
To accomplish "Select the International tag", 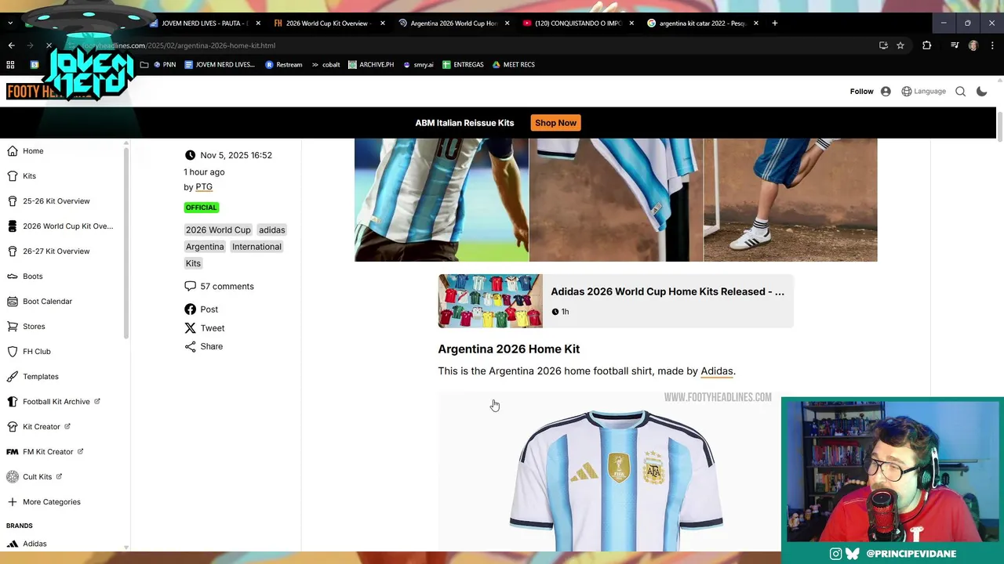I will tap(256, 247).
